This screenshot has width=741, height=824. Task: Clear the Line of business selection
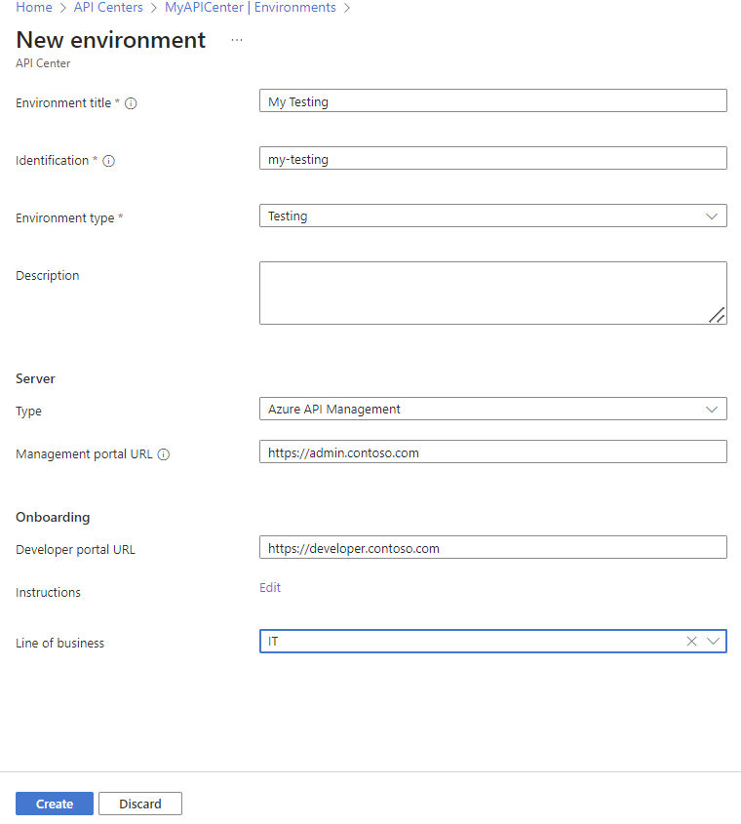[691, 641]
